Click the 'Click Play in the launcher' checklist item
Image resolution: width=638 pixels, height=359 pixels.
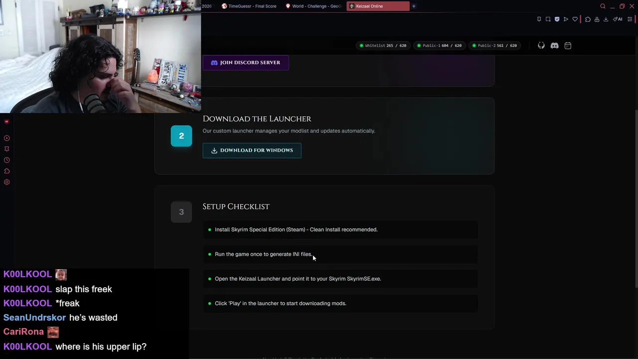[340, 303]
